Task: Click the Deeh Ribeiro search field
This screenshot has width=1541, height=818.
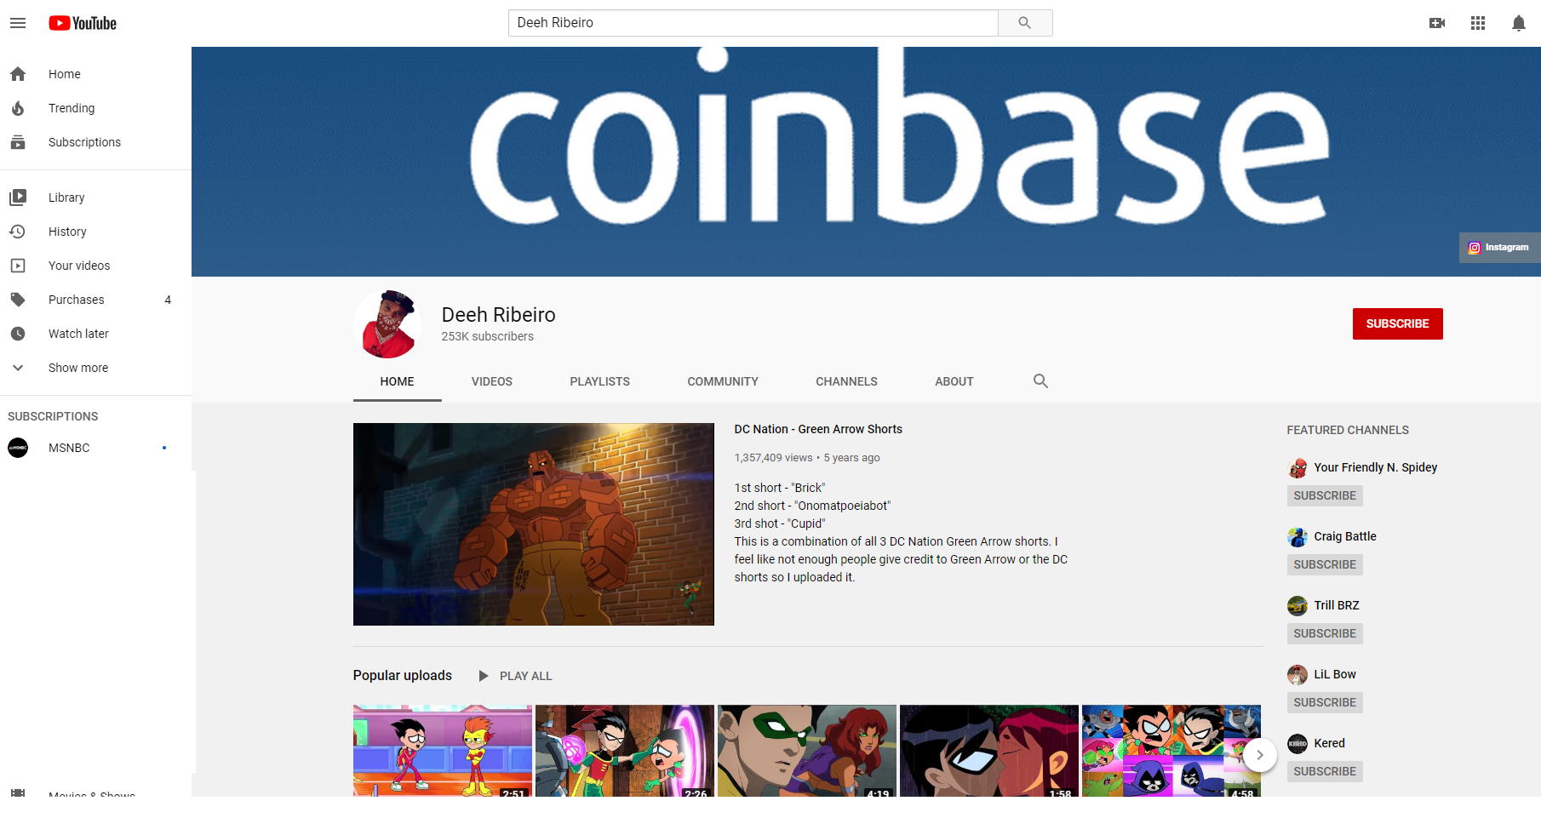Action: click(753, 23)
